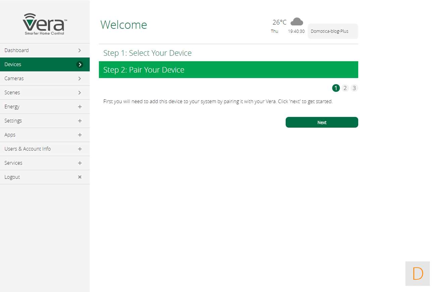Click the Cameras chevron arrow

(80, 78)
